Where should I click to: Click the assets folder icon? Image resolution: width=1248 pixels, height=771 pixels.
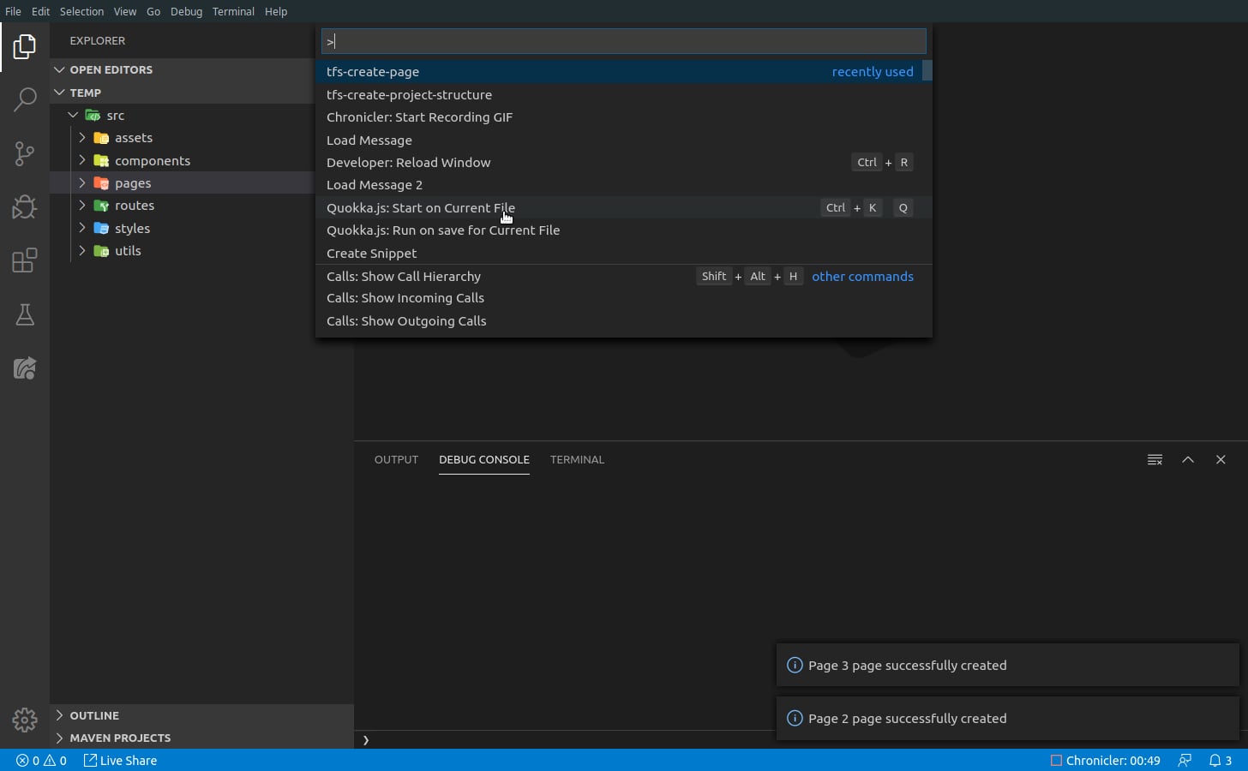(x=101, y=138)
